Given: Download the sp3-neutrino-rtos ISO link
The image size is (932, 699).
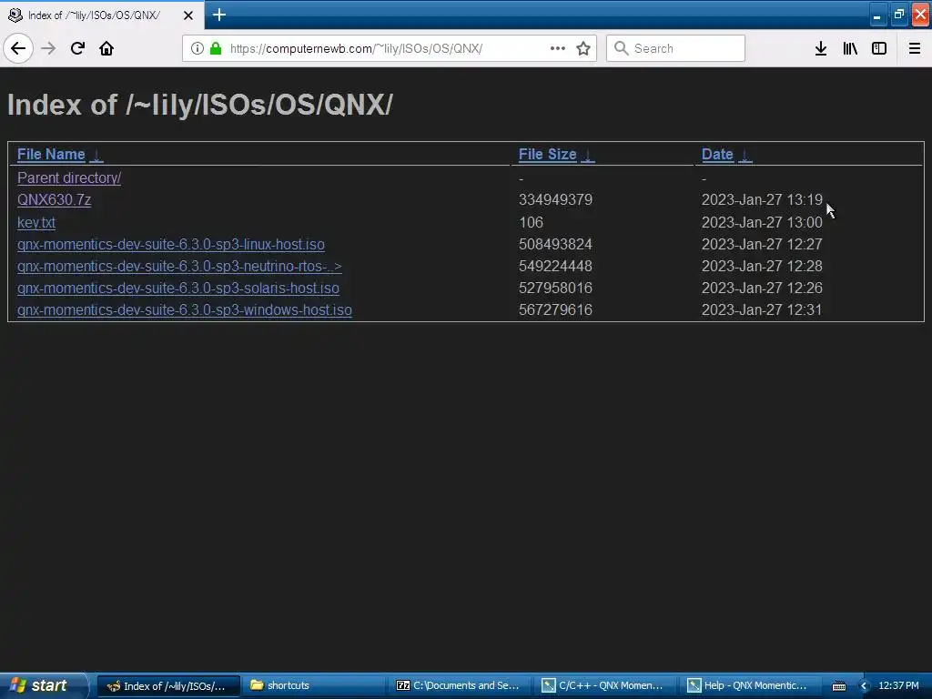Looking at the screenshot, I should click(179, 267).
